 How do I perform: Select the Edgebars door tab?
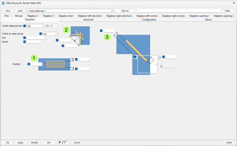point(66,16)
